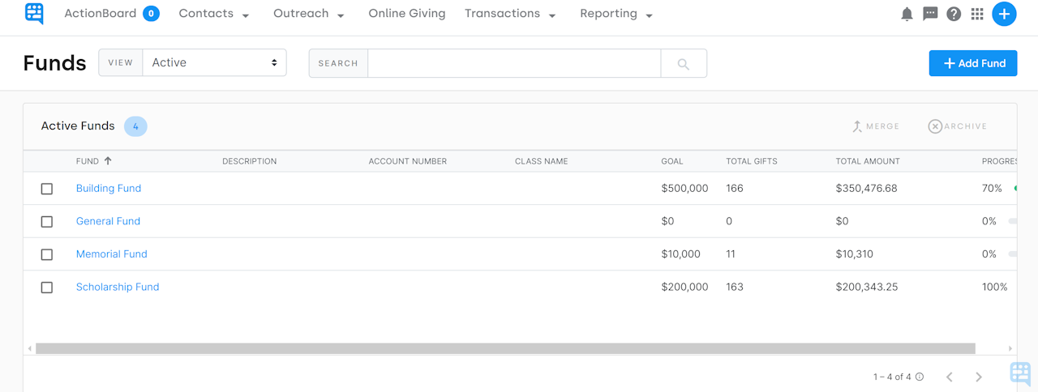Expand the Transactions menu

tap(510, 14)
